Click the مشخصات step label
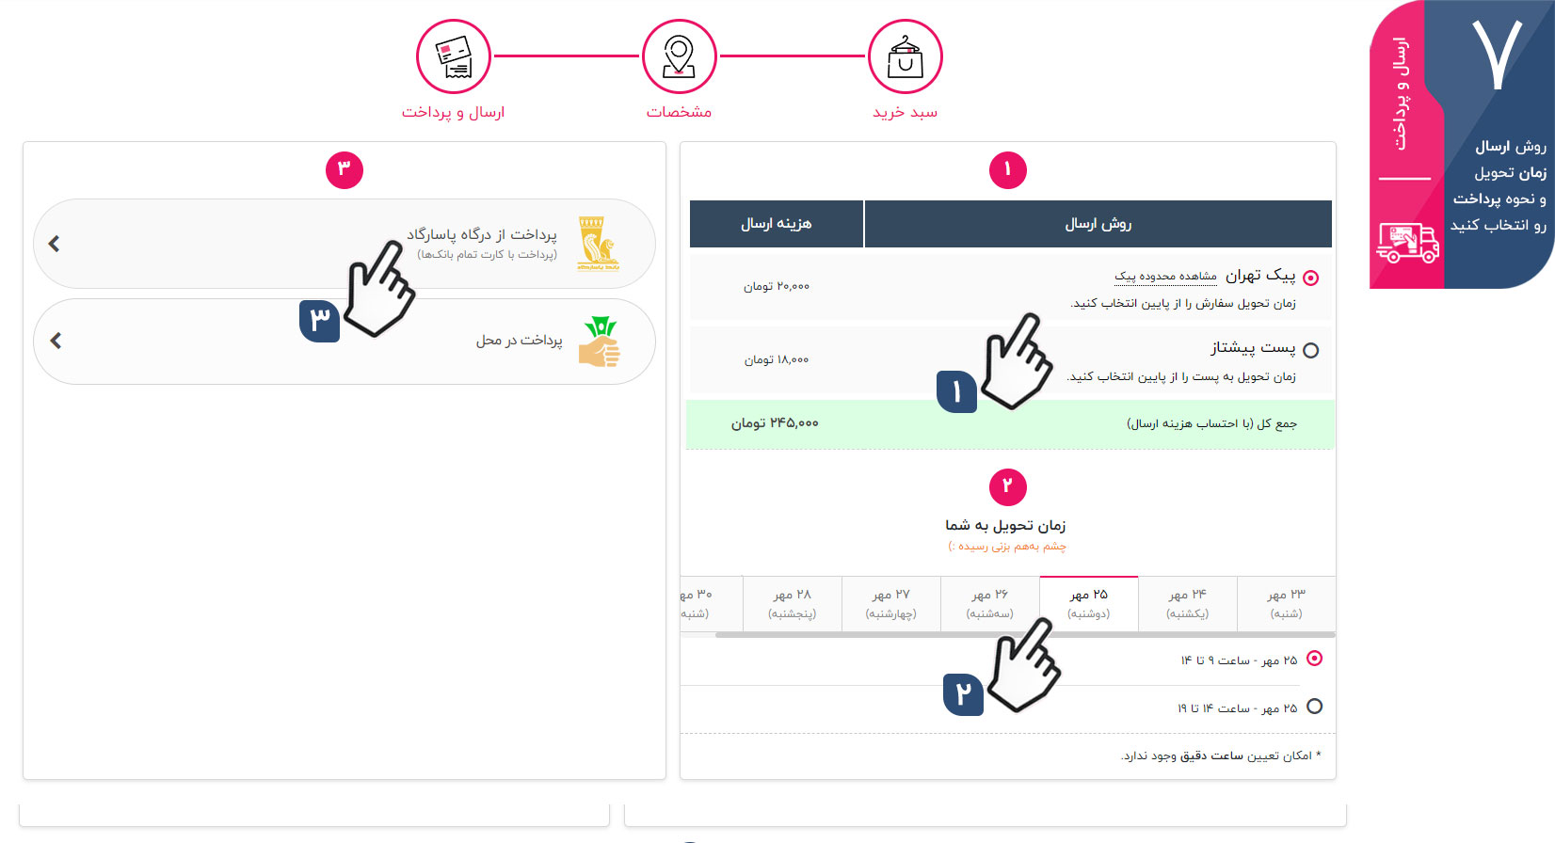This screenshot has height=843, width=1555. coord(679,112)
